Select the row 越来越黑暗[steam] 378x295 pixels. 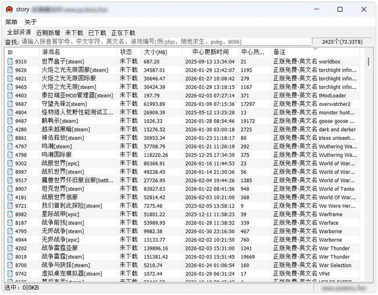tap(183, 129)
